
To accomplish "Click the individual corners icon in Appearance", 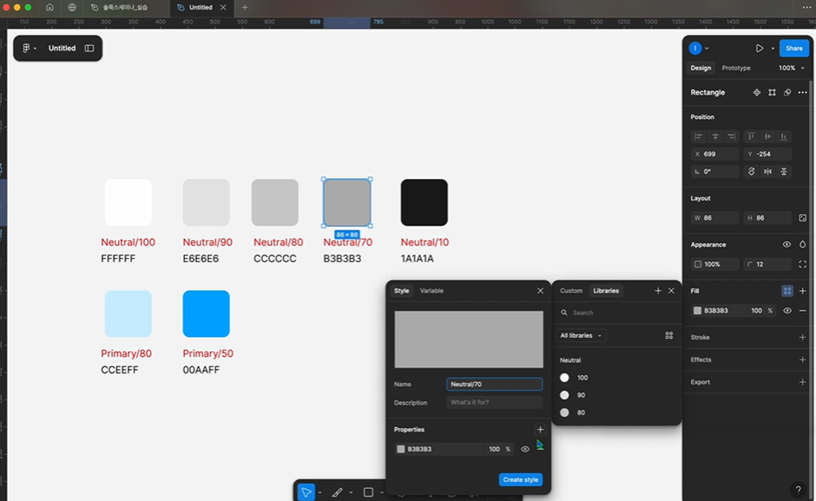I will [x=802, y=264].
